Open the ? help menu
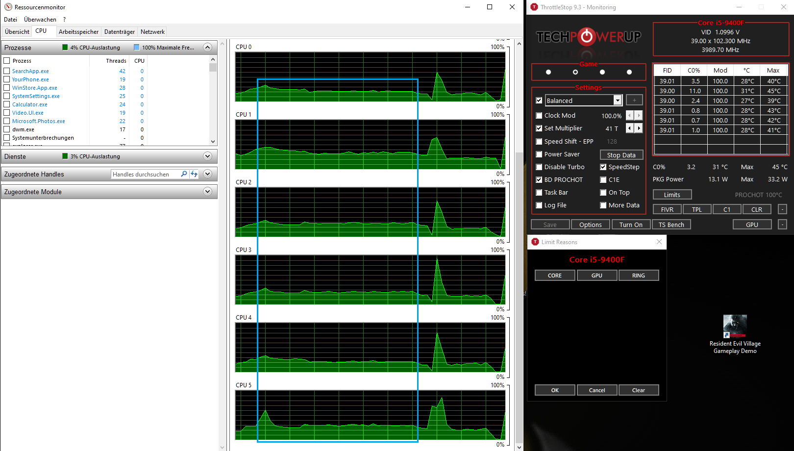Screen dimensions: 794x451 [x=64, y=20]
